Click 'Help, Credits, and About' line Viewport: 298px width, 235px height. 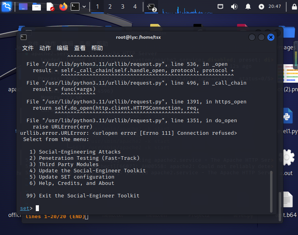pyautogui.click(x=72, y=183)
